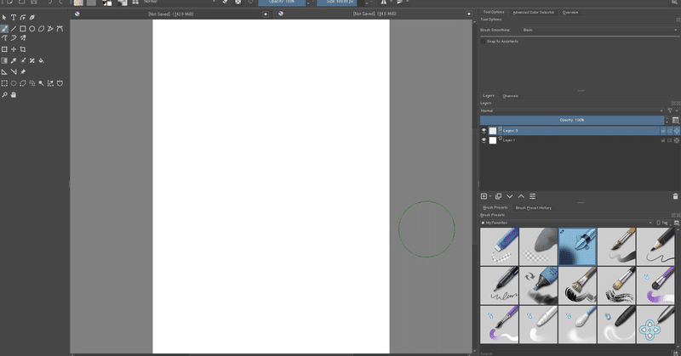Select the Contiguous Selection magic wand tool

pos(41,83)
